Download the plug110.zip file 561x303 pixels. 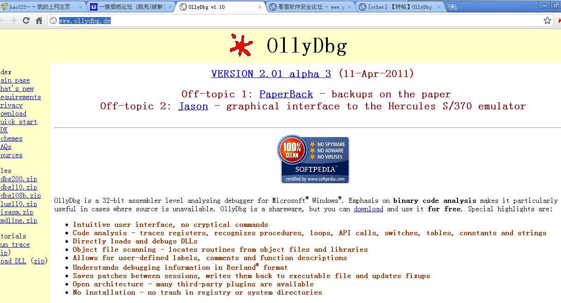coord(18,204)
